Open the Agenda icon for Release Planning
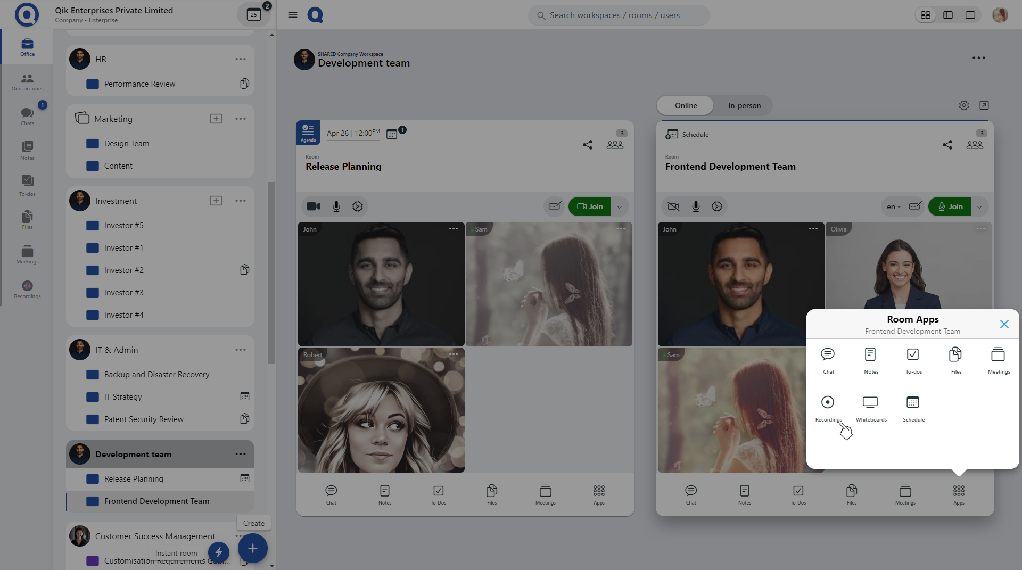1022x570 pixels. click(308, 133)
